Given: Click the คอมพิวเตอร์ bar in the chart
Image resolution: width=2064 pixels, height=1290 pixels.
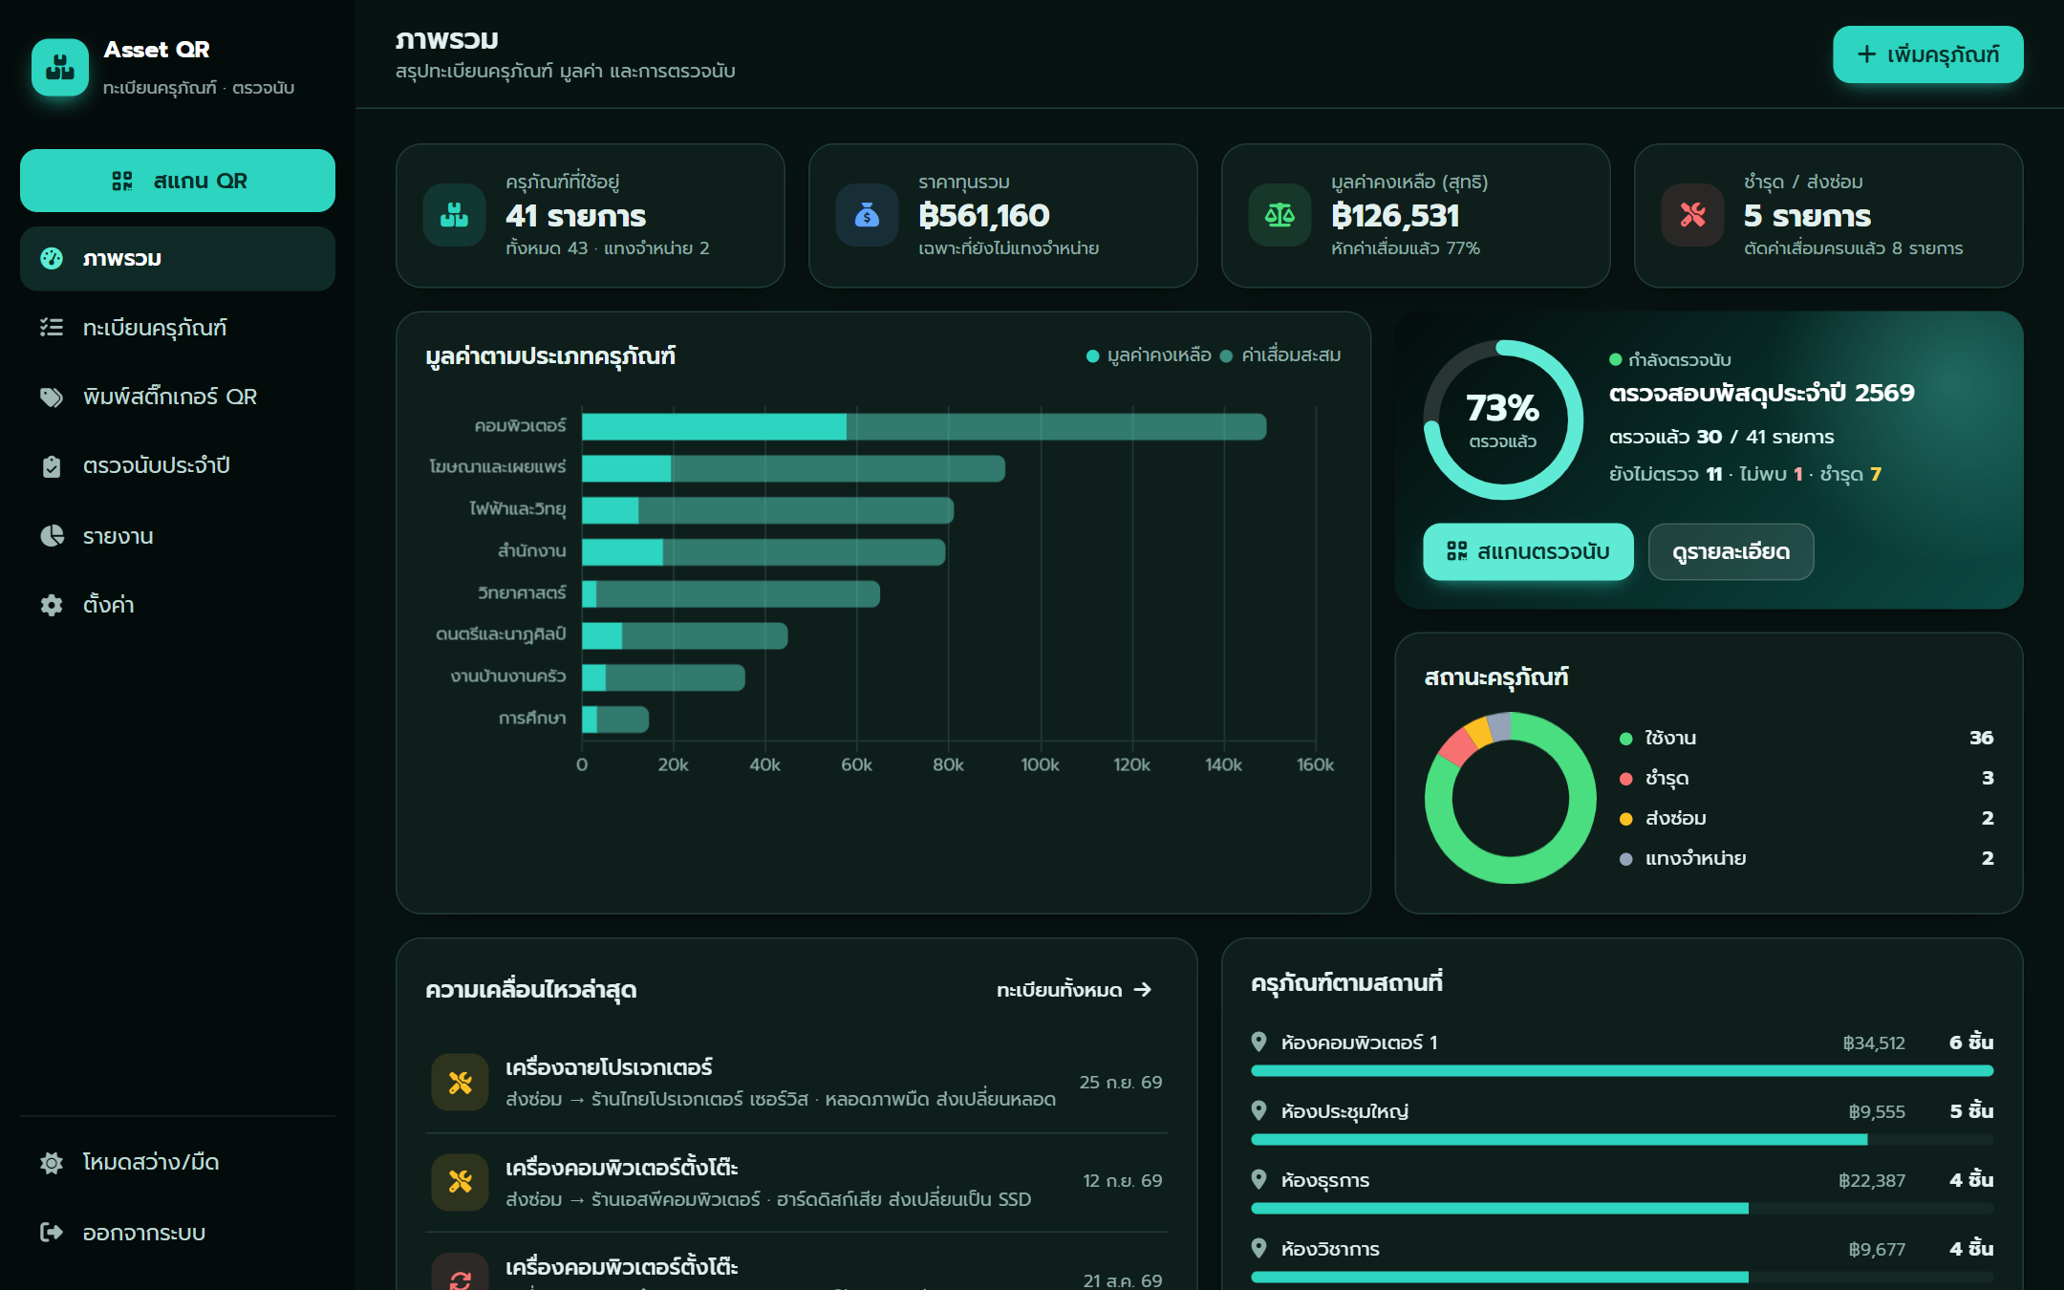Looking at the screenshot, I should (x=924, y=426).
